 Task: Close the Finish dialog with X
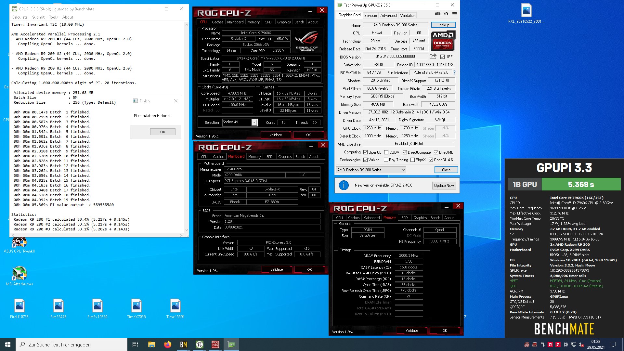[175, 101]
